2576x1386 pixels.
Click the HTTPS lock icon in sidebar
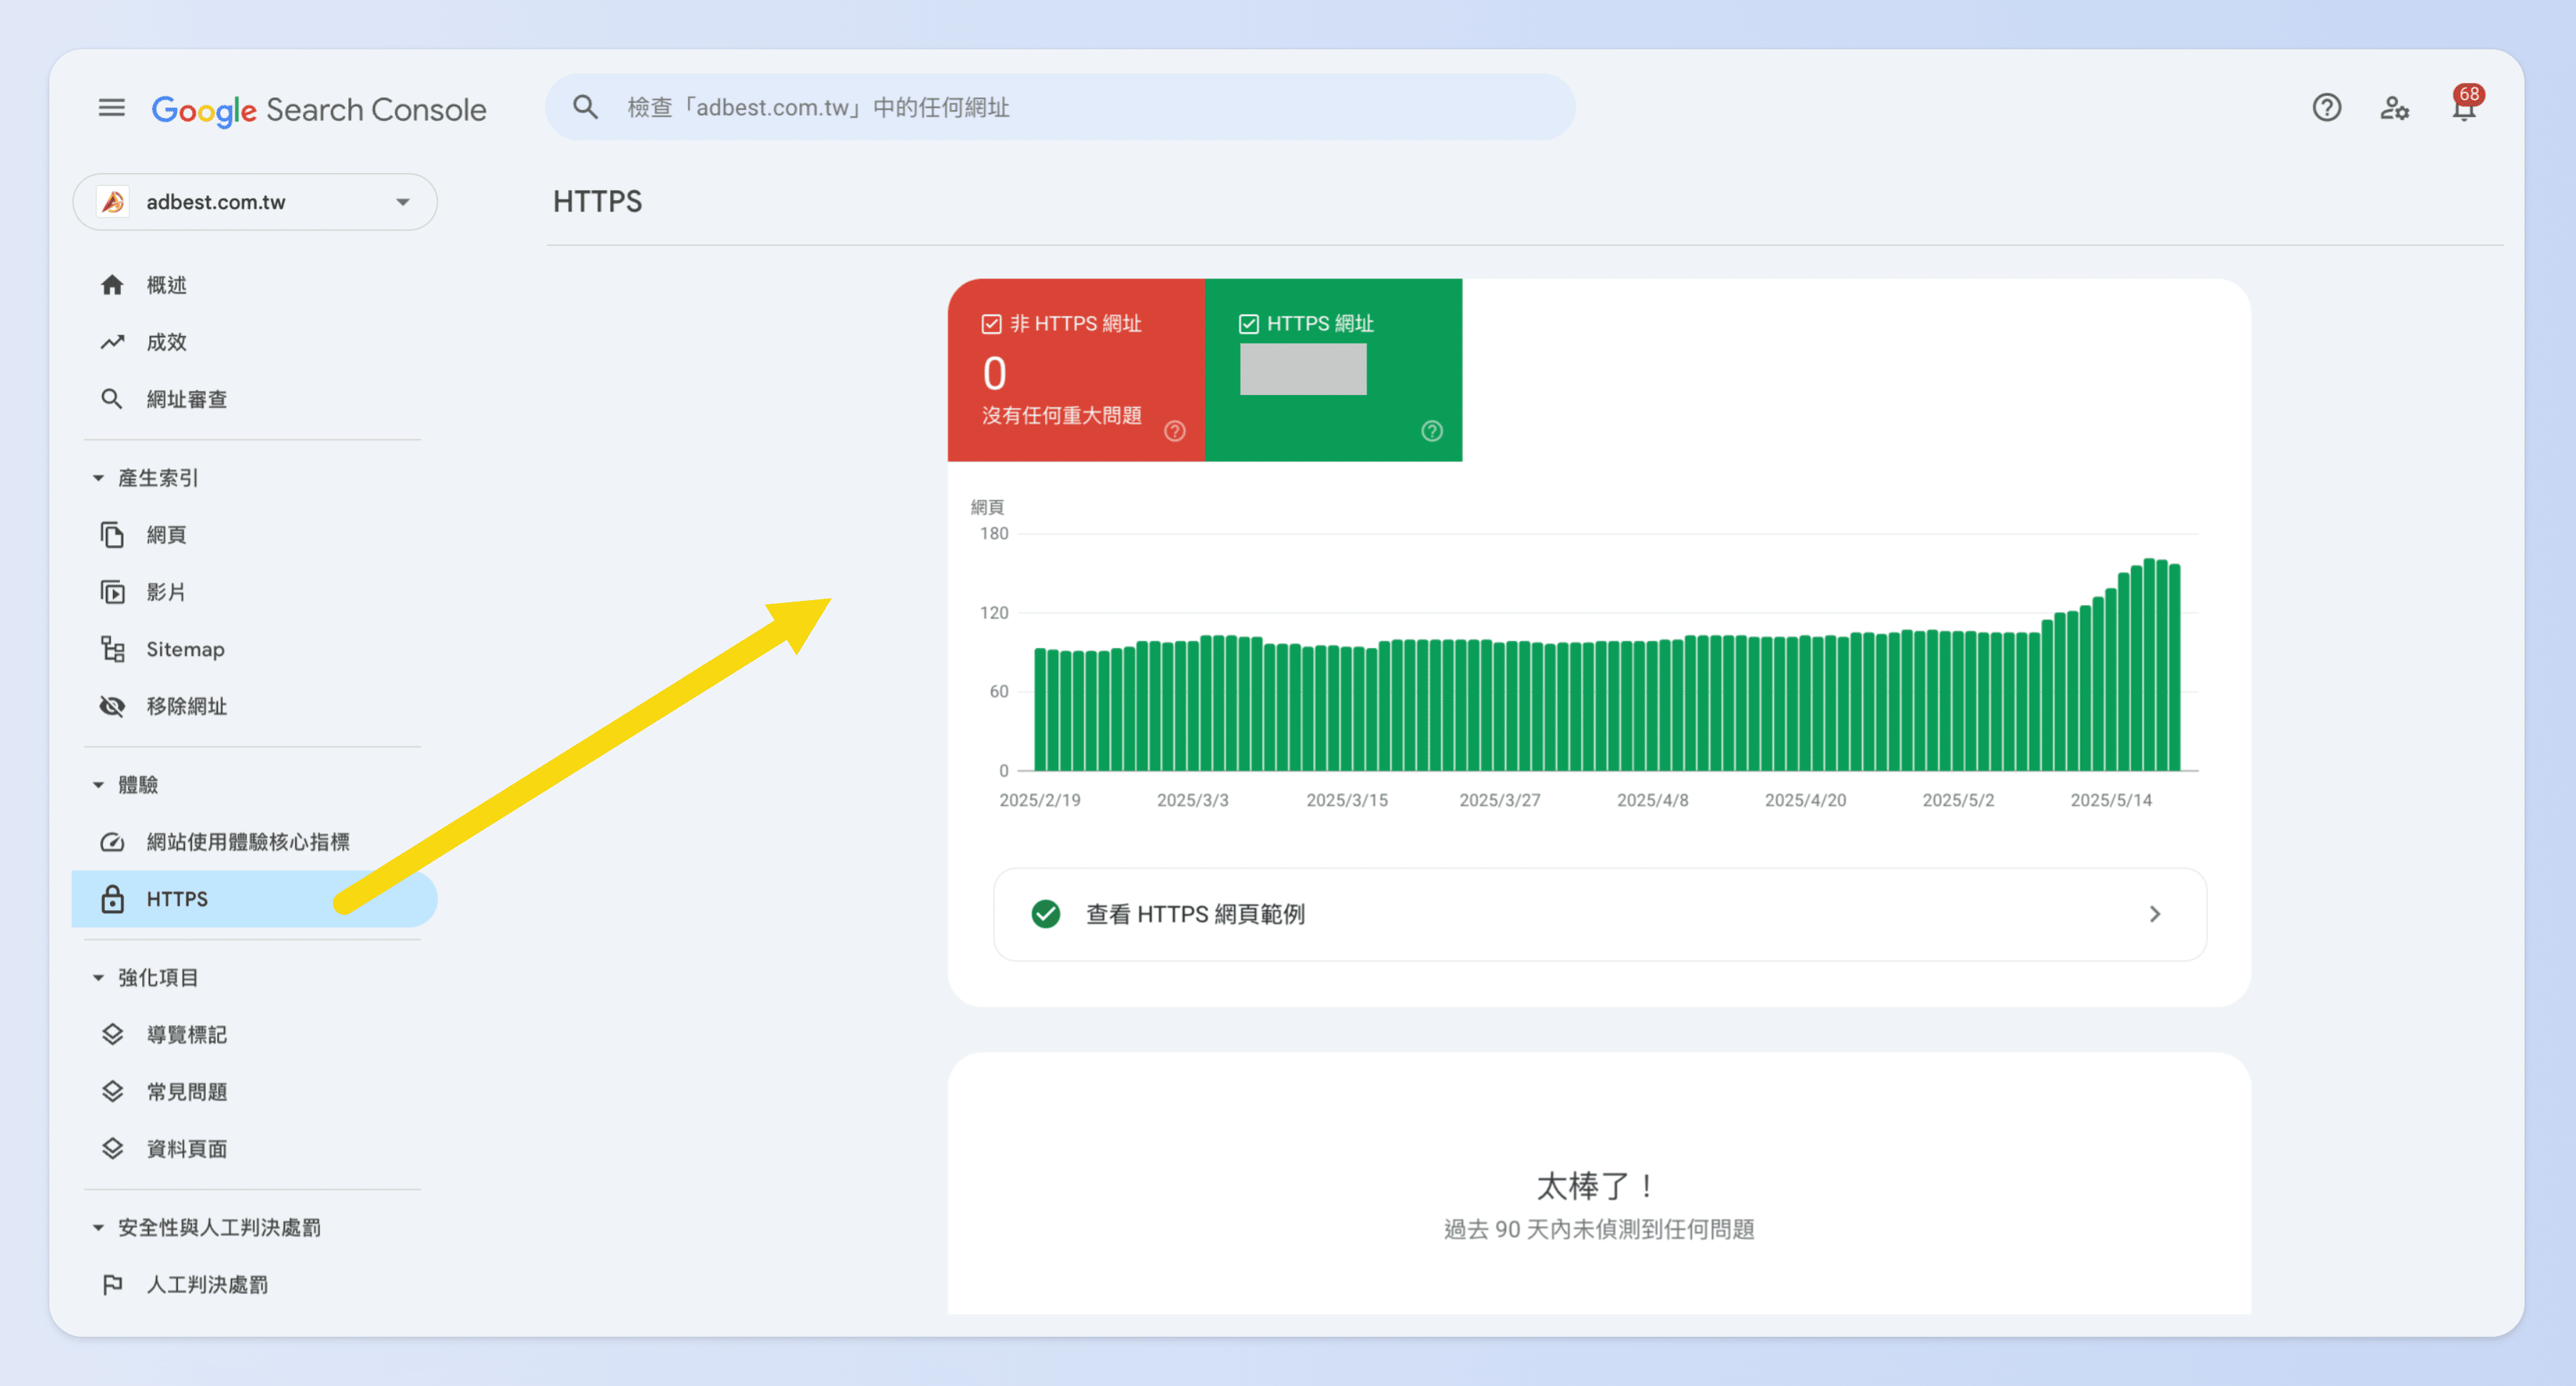click(x=112, y=899)
